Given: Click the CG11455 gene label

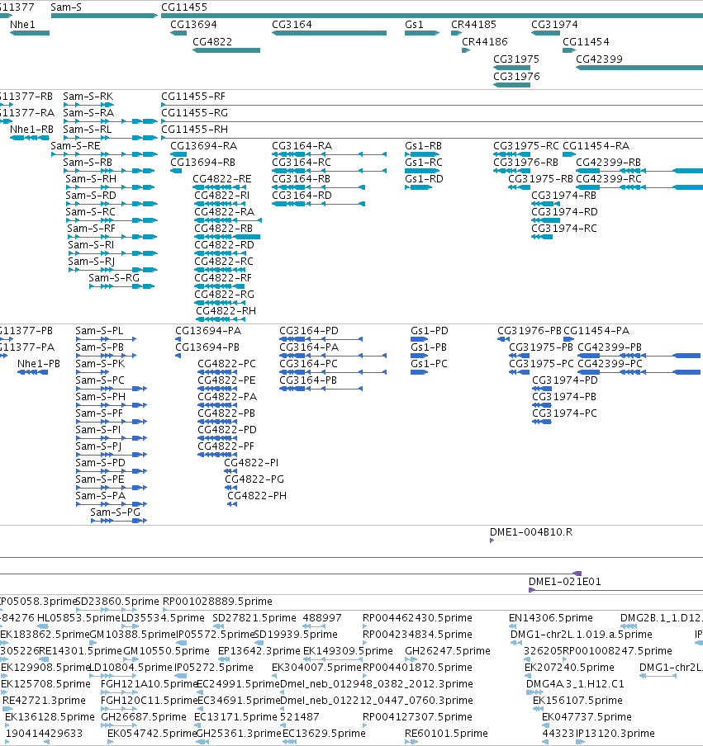Looking at the screenshot, I should click(184, 7).
